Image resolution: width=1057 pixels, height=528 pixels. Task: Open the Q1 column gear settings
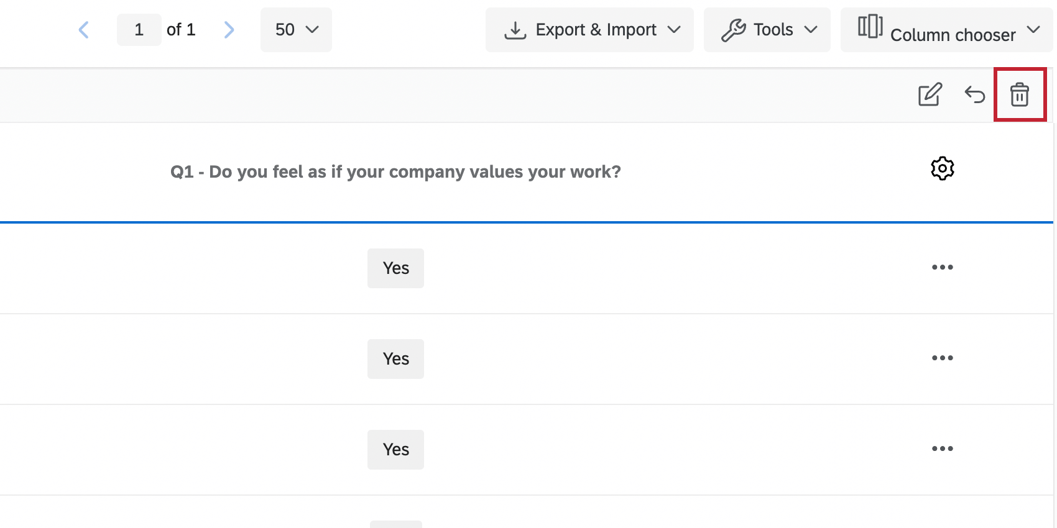(943, 168)
